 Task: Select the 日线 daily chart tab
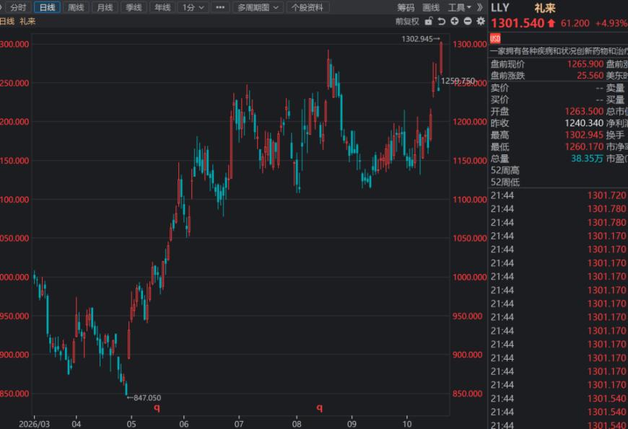(47, 7)
